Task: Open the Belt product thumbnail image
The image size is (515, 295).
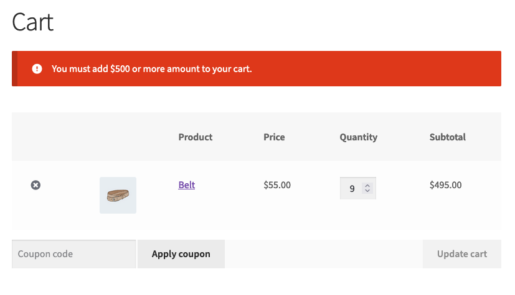Action: point(118,195)
